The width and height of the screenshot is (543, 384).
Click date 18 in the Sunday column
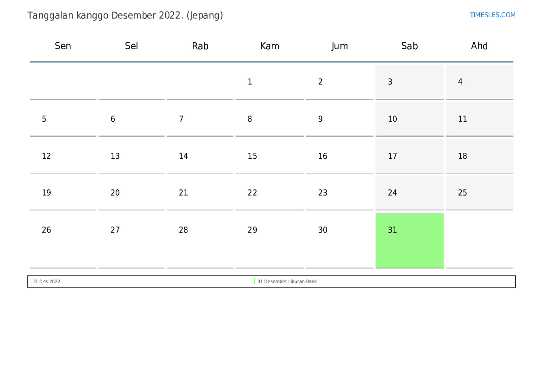463,156
